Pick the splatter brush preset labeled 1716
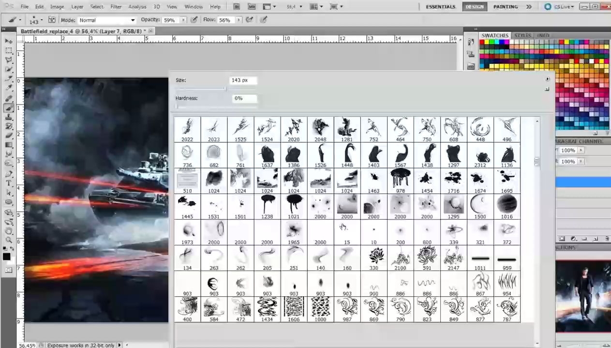Image resolution: width=611 pixels, height=348 pixels. pos(453,181)
